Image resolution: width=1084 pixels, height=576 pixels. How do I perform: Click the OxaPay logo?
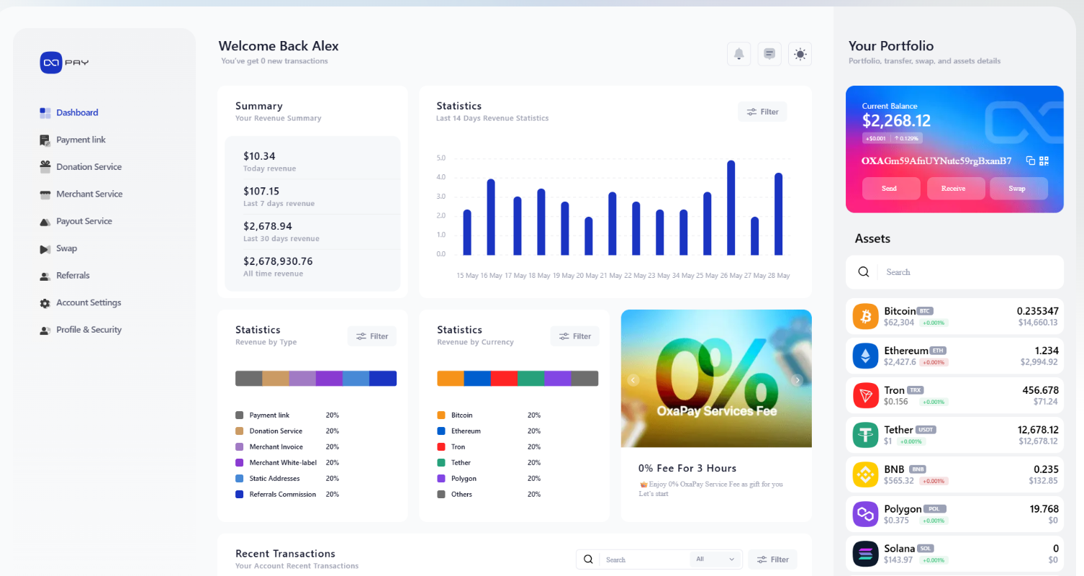click(65, 63)
